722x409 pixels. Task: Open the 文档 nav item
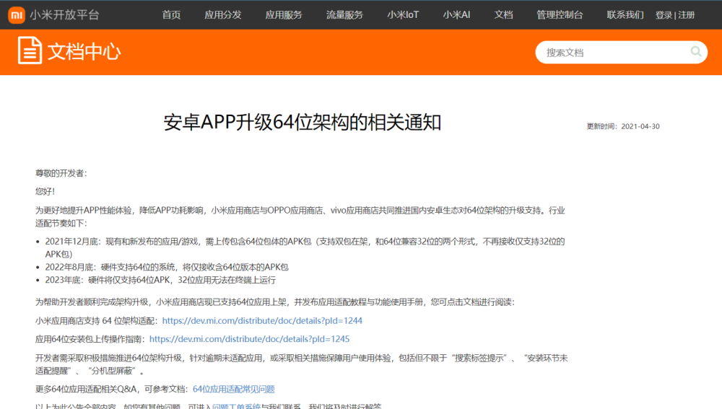pyautogui.click(x=503, y=14)
